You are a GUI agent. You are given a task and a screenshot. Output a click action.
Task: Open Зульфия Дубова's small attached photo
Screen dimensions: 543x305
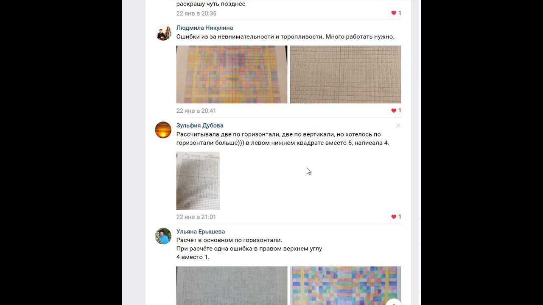pyautogui.click(x=198, y=180)
